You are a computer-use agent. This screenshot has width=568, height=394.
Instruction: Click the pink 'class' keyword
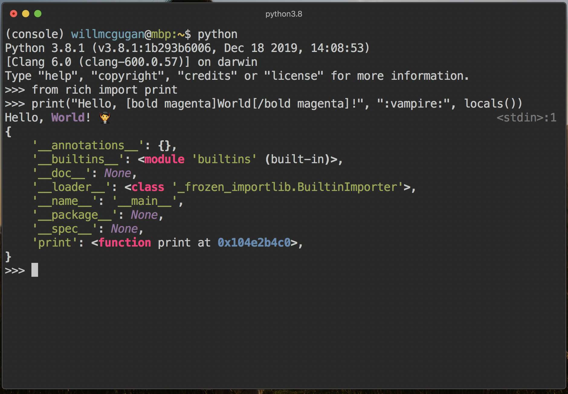pyautogui.click(x=148, y=187)
